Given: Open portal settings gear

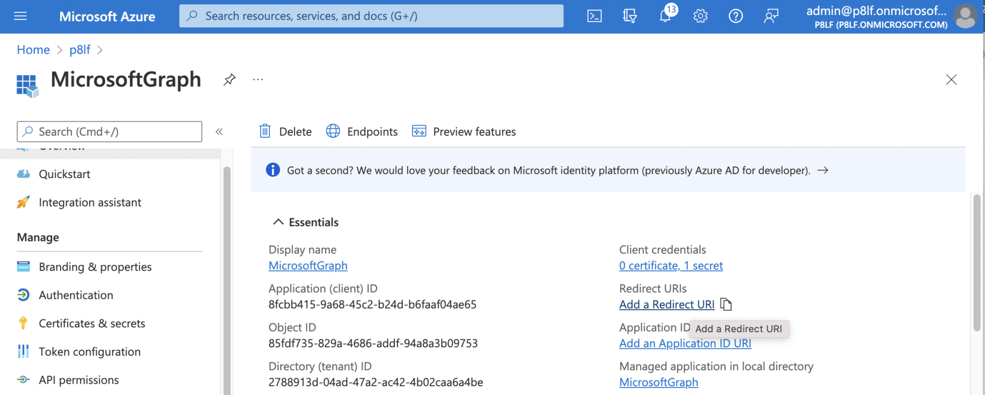Looking at the screenshot, I should 700,16.
